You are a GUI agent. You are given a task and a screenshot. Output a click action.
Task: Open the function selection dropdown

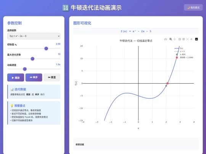[34, 36]
